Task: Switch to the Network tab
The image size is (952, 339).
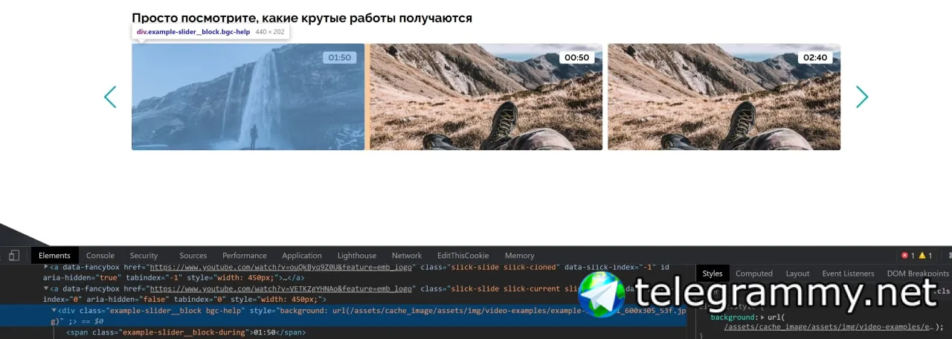Action: (x=407, y=256)
